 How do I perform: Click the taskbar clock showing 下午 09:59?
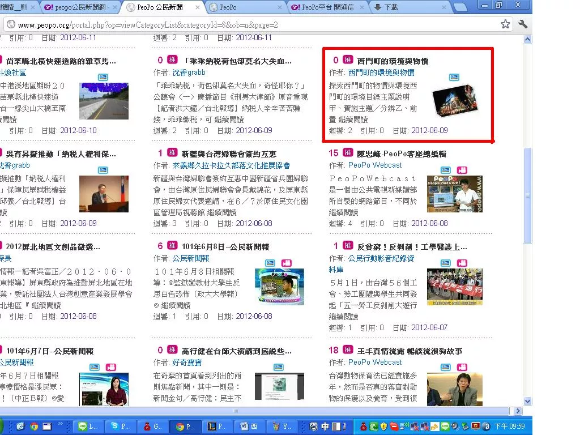(x=510, y=427)
